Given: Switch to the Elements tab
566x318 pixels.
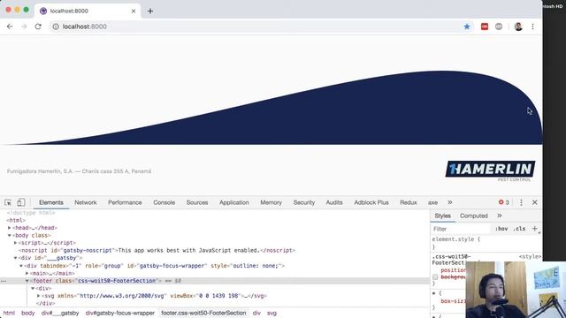Looking at the screenshot, I should tap(51, 202).
